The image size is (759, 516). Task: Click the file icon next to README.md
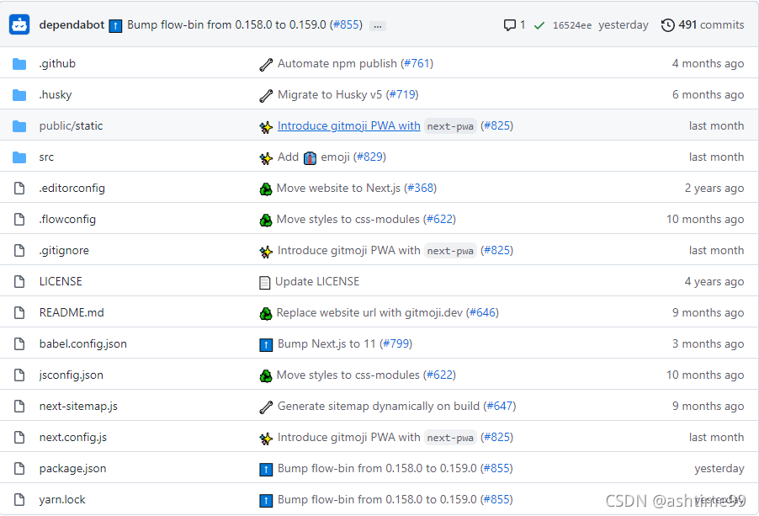point(19,312)
